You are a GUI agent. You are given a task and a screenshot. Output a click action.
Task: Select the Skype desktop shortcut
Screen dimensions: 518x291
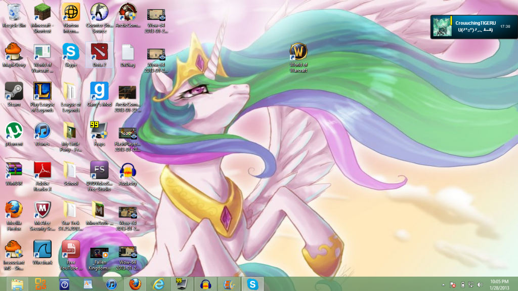coord(71,55)
